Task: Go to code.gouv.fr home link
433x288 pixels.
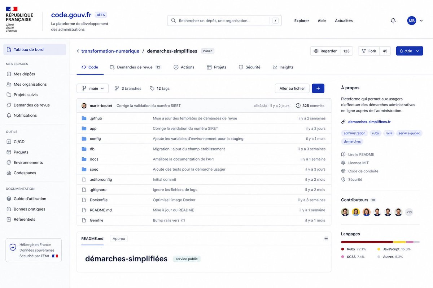Action: (x=71, y=15)
